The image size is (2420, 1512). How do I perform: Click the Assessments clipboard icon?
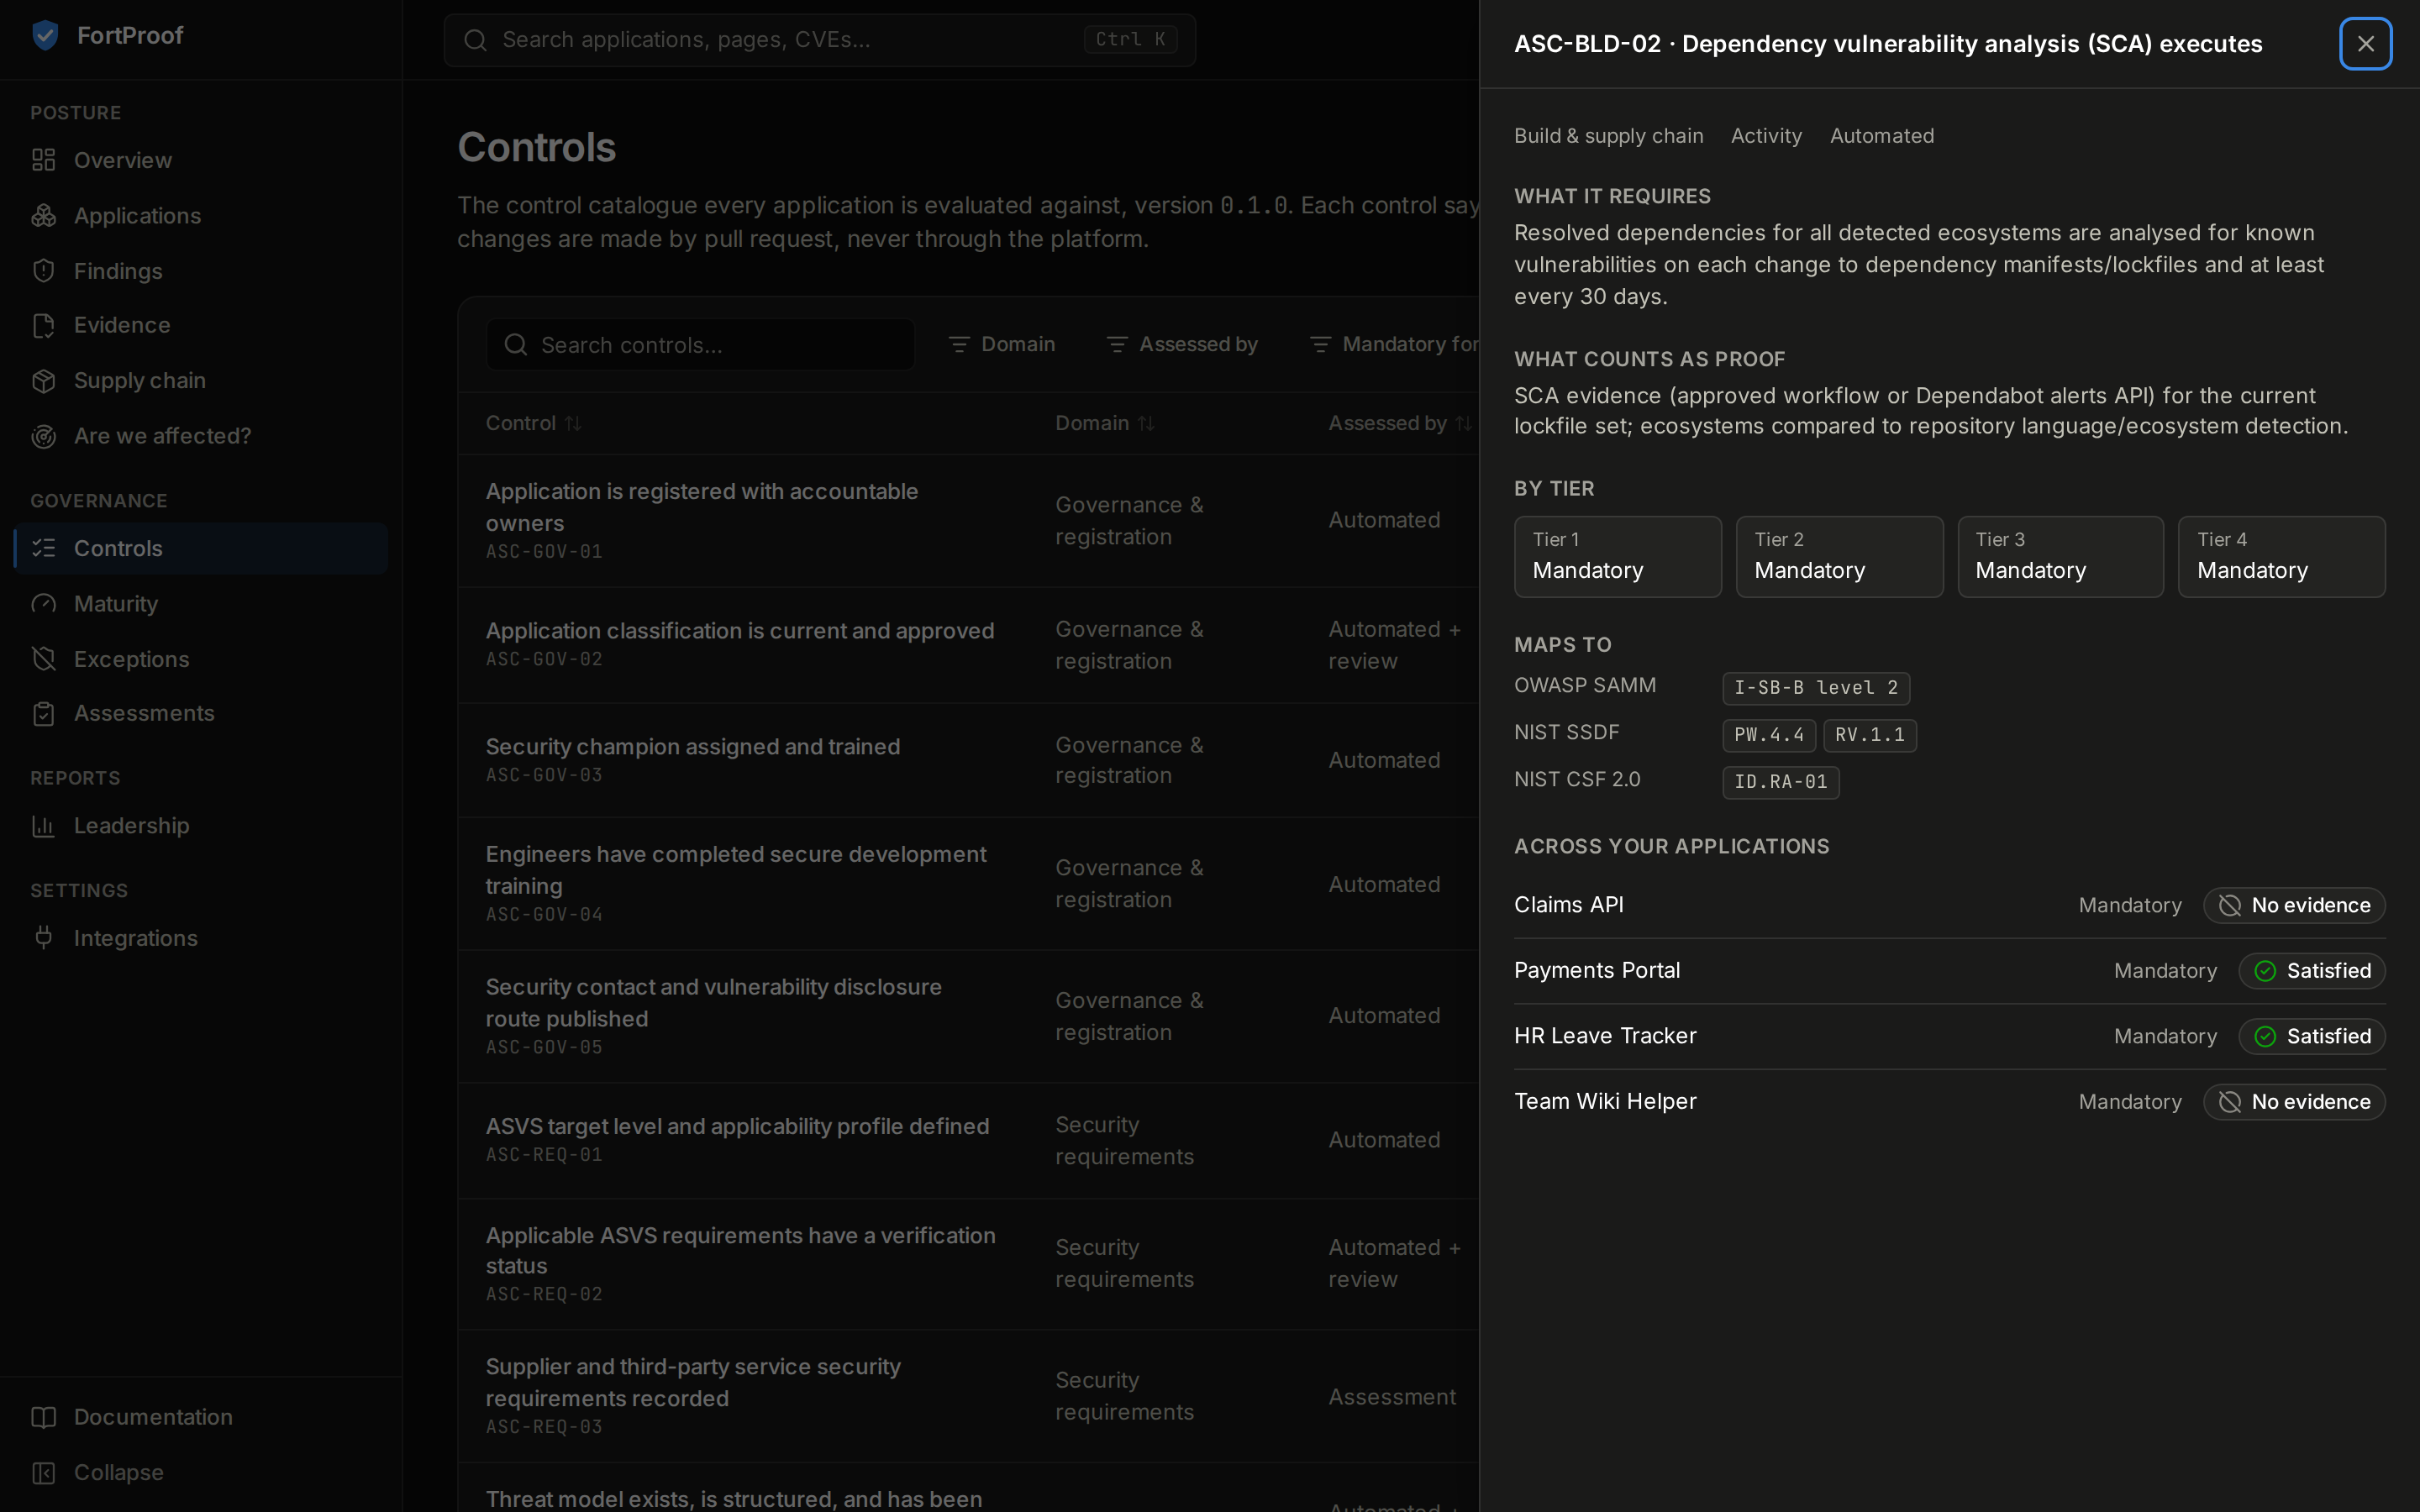pos(43,714)
